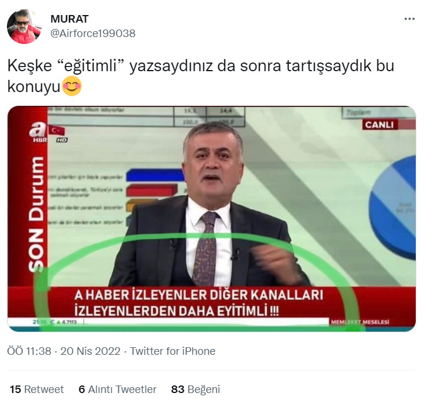Open the three-dot more options menu
The image size is (425, 404).
pos(409,19)
